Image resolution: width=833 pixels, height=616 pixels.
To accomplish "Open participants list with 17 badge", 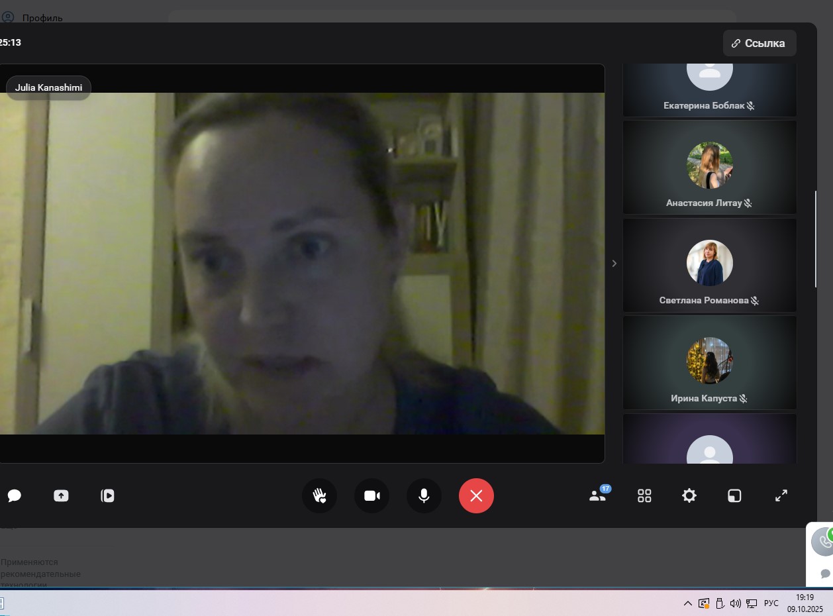I will pos(597,495).
